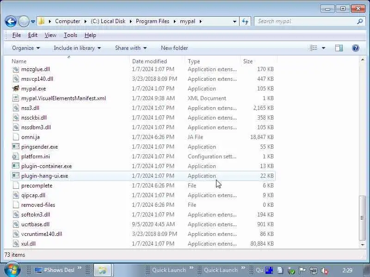
Task: Select the vcruntime140.dll file name
Action: 42,234
